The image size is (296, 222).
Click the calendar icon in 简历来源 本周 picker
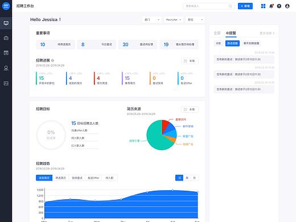(185, 109)
